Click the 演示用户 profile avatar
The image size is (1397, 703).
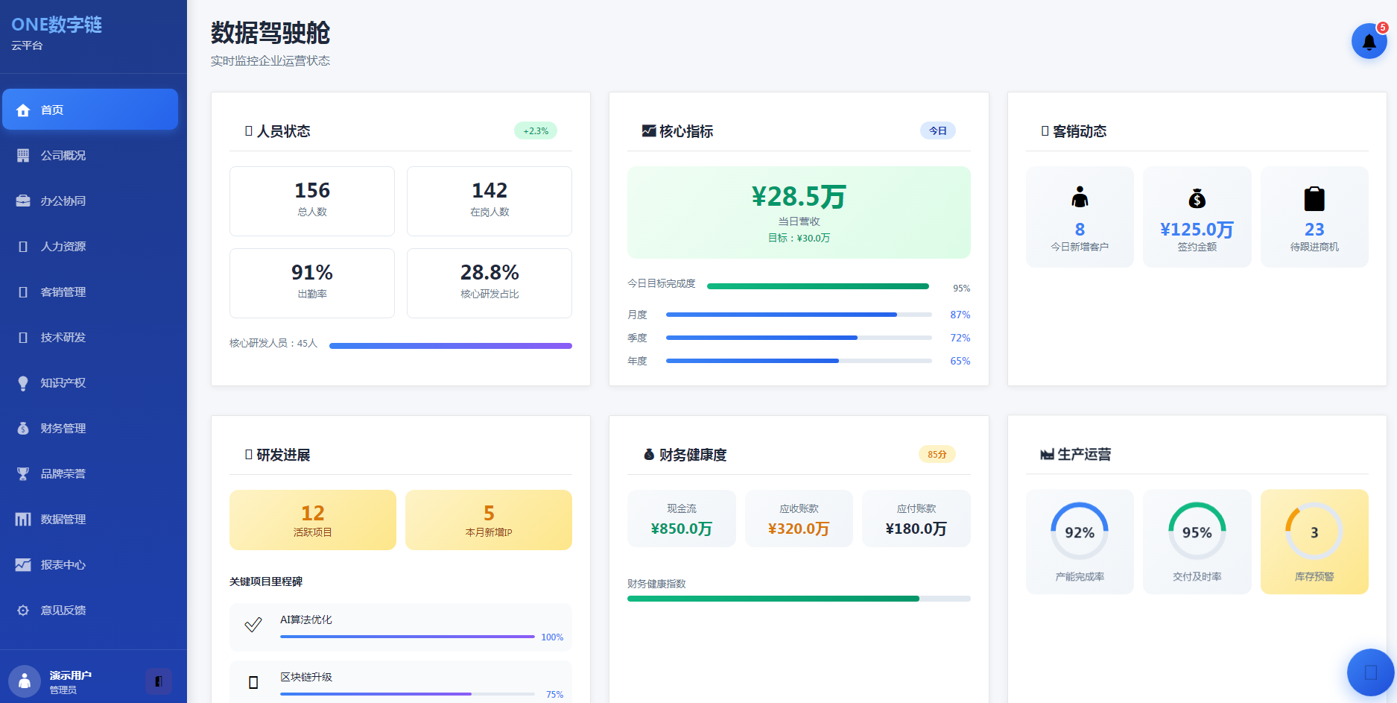pos(25,681)
